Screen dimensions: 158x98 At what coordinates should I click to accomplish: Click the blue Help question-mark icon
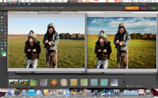tap(24, 4)
